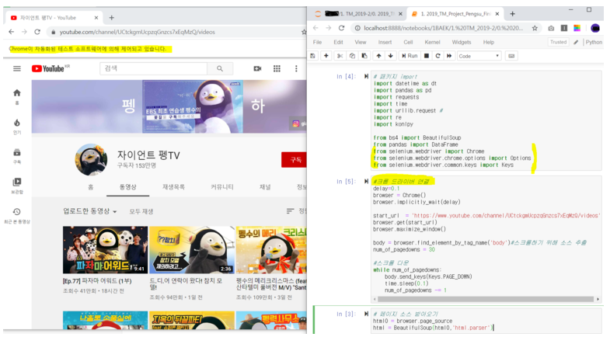This screenshot has width=610, height=337.
Task: Open the [Ep.77] 파자마 어워드 video thumbnail
Action: [x=106, y=249]
